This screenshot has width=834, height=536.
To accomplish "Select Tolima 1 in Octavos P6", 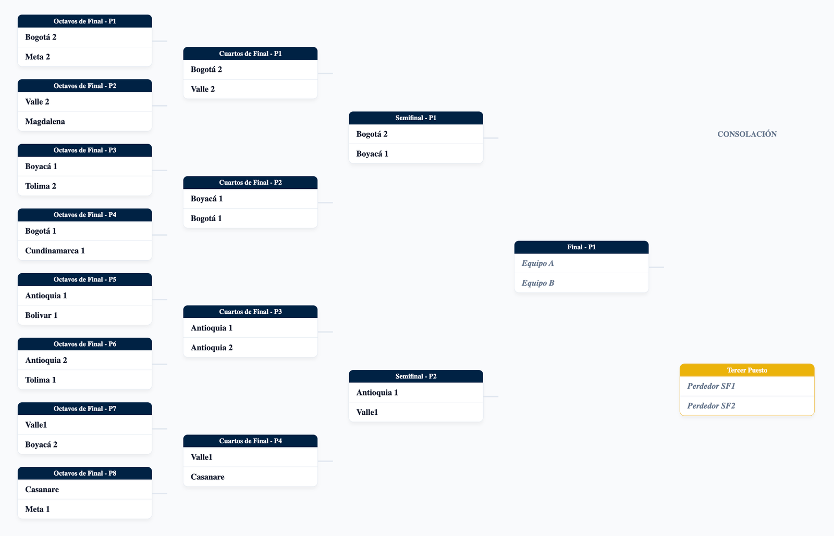I will coord(84,380).
